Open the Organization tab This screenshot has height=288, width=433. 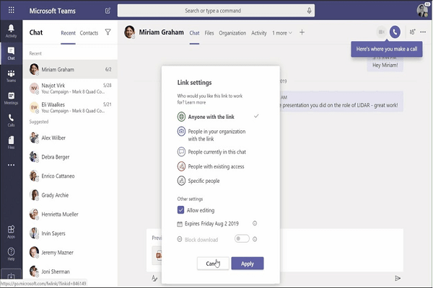(x=232, y=33)
